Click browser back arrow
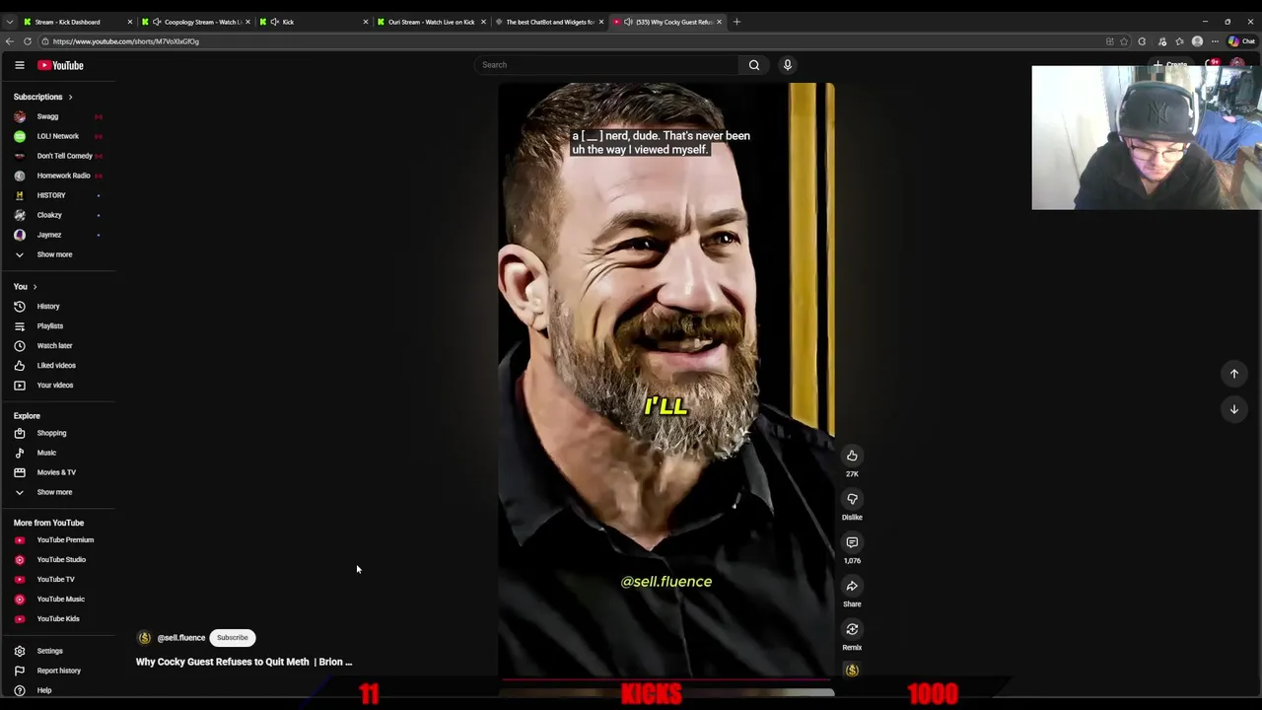Viewport: 1262px width, 710px height. (9, 41)
